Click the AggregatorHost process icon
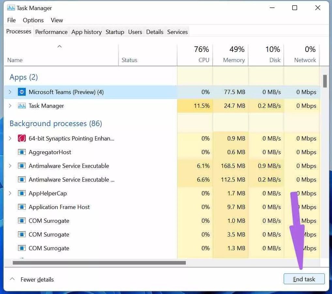Image resolution: width=332 pixels, height=294 pixels. pos(22,152)
